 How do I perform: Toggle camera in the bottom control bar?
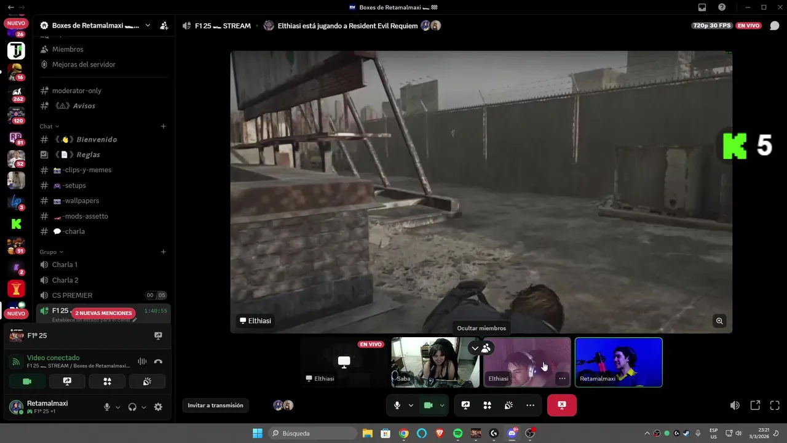pyautogui.click(x=429, y=405)
